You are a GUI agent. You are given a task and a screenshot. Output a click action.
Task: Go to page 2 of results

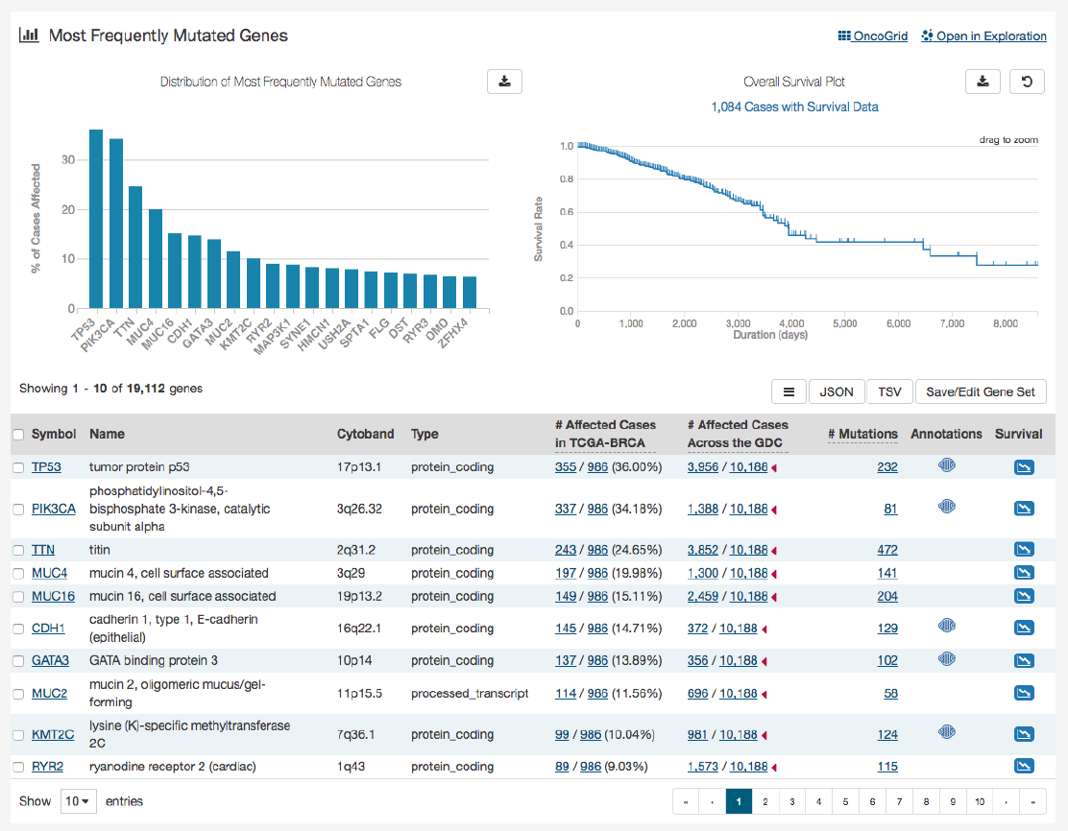tap(765, 801)
